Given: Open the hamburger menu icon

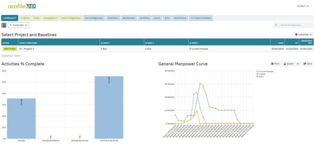Looking at the screenshot, I should [x=4, y=25].
